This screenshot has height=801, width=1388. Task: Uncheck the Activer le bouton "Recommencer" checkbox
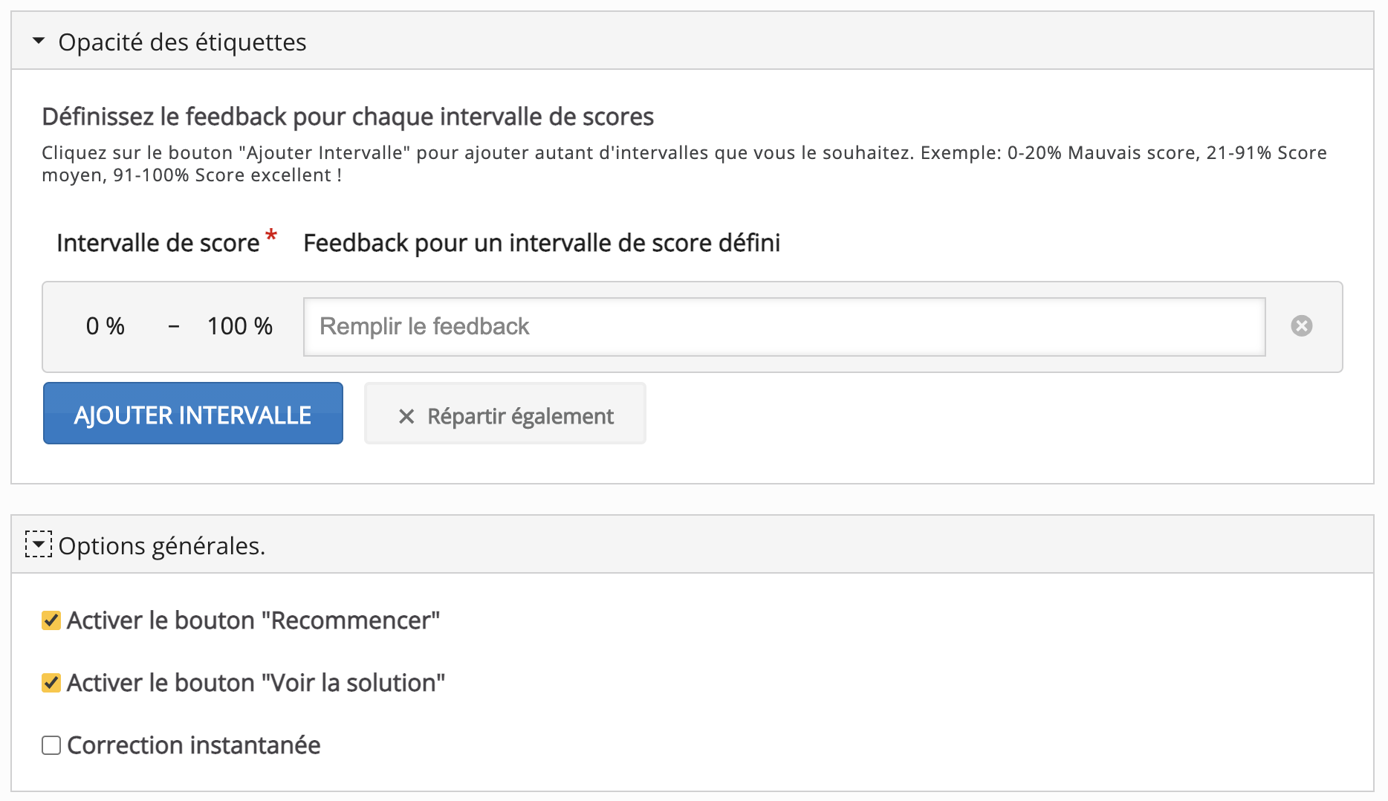[51, 620]
